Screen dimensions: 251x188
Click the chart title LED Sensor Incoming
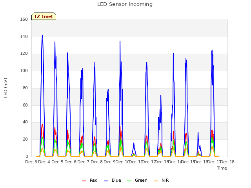coord(125,4)
